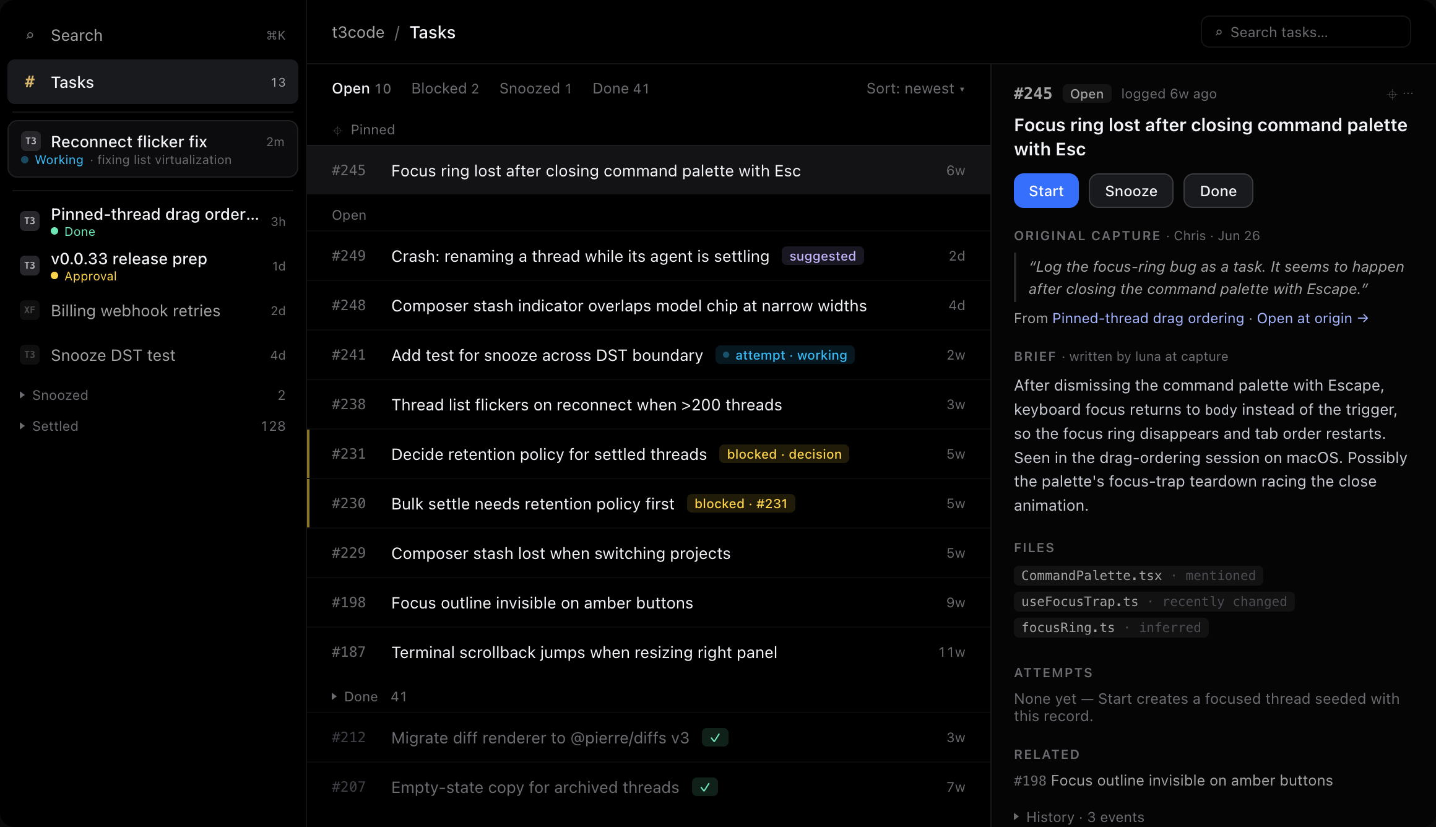Click the Open status chip beside #245
This screenshot has height=827, width=1436.
tap(1086, 93)
